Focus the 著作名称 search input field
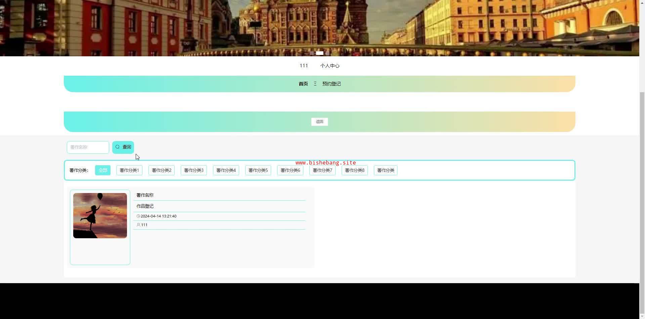645x319 pixels. [x=88, y=147]
